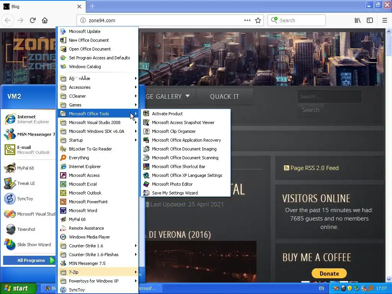Expand the Counter-Strike 1.6 folder
This screenshot has width=392, height=294.
click(x=98, y=246)
